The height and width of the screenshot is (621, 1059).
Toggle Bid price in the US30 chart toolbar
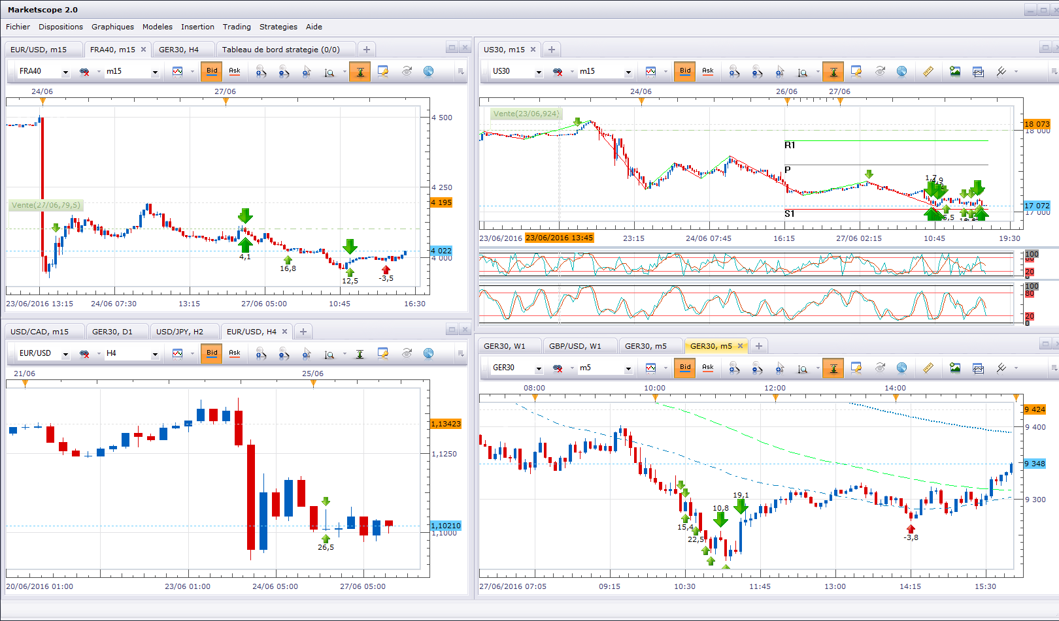click(x=684, y=71)
